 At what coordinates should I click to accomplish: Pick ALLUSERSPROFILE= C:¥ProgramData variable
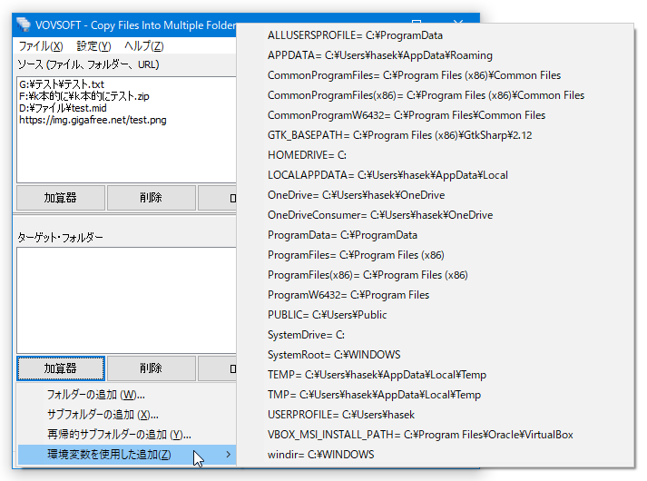(x=436, y=35)
